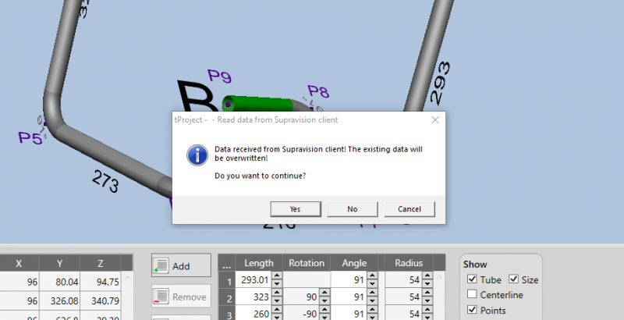The height and width of the screenshot is (320, 624).
Task: Select the X column header
Action: pyautogui.click(x=19, y=264)
